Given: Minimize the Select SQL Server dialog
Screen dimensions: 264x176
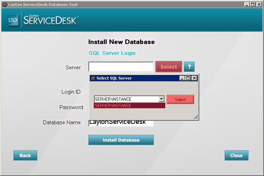Looking at the screenshot, I should (x=182, y=78).
